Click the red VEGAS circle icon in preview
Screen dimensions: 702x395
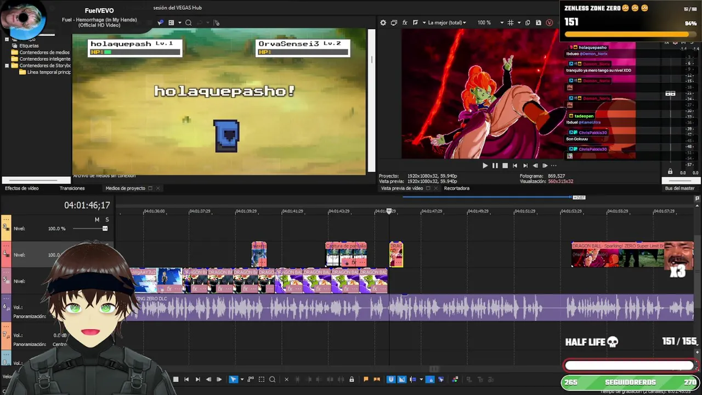[x=550, y=22]
